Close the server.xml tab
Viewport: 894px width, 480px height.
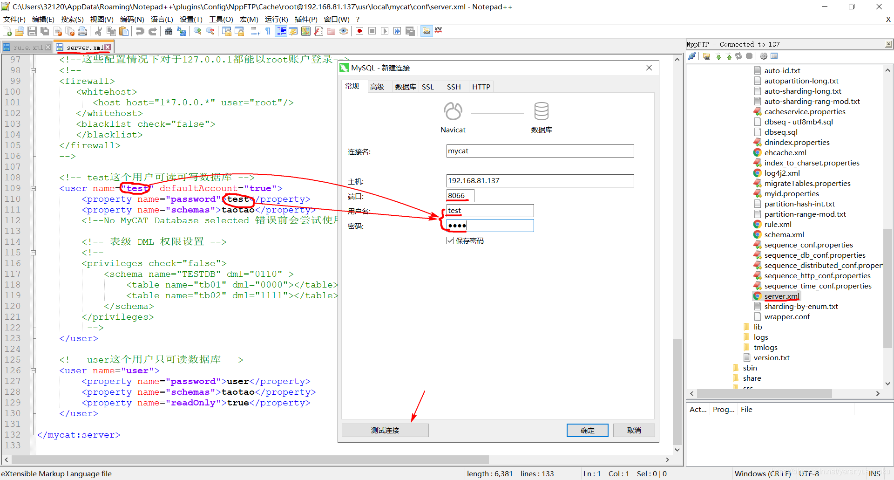click(108, 47)
